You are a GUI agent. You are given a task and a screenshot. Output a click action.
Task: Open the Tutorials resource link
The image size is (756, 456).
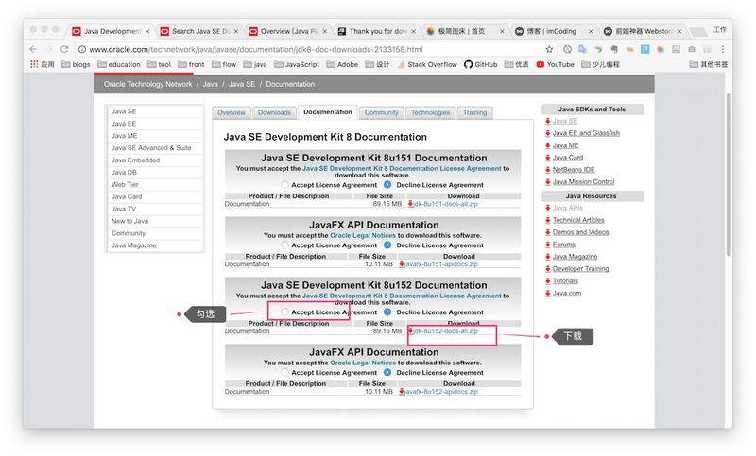coord(565,280)
